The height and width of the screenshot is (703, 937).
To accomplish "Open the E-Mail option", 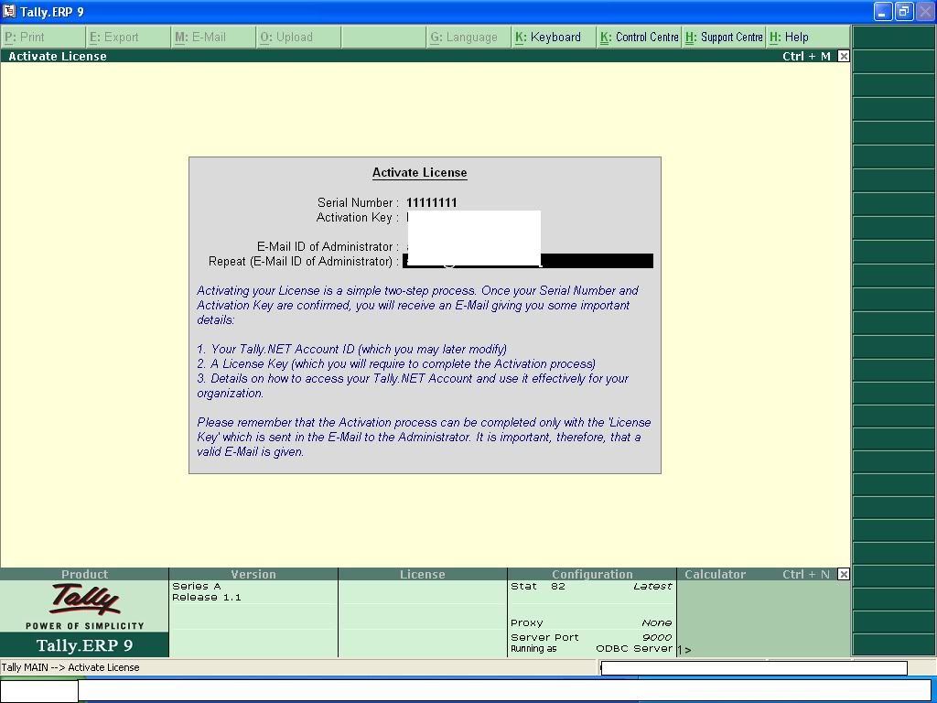I will pyautogui.click(x=213, y=37).
